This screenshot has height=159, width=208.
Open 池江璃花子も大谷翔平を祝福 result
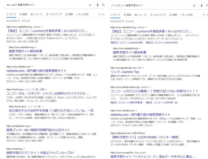[x=51, y=111]
